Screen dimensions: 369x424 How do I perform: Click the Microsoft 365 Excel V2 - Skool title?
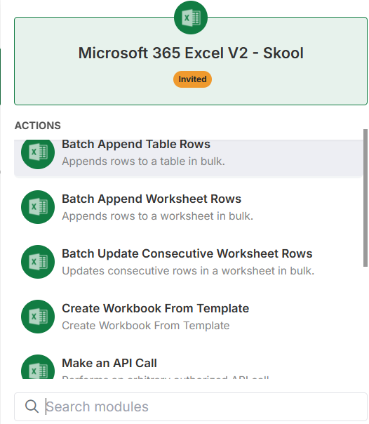tap(191, 53)
